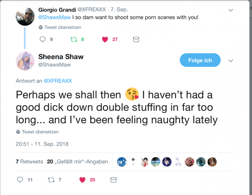Like Sheena Shaw's tweet
This screenshot has width=252, height=195.
tap(82, 180)
